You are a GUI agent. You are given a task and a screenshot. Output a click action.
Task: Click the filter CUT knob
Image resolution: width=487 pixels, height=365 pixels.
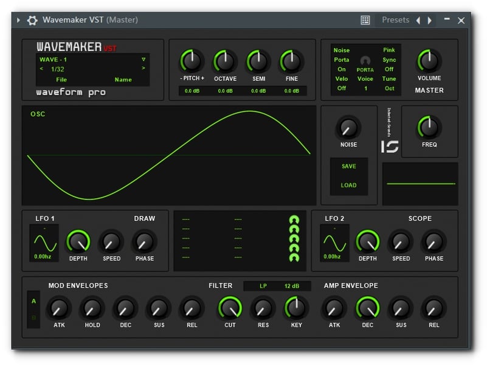(230, 308)
